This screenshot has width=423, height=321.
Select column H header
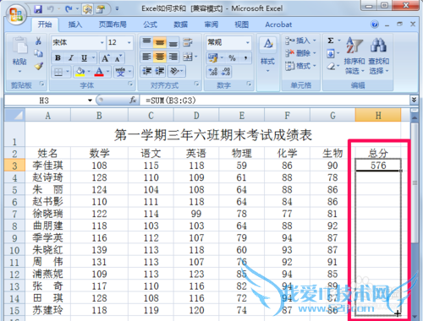click(378, 116)
